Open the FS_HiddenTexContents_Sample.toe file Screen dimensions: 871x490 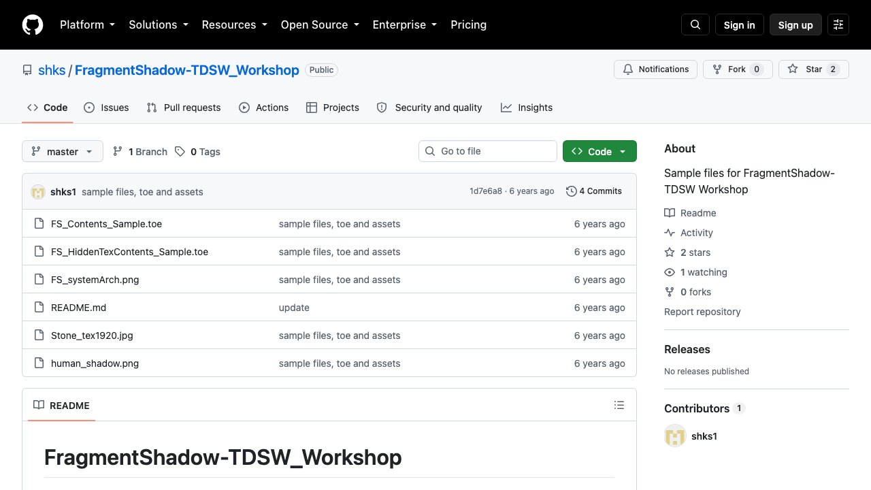tap(129, 252)
